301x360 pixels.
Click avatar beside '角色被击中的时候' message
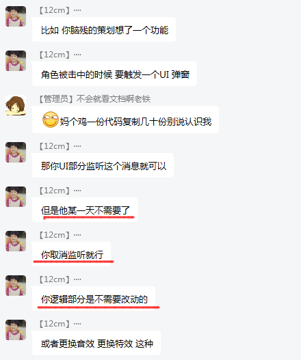coord(16,61)
